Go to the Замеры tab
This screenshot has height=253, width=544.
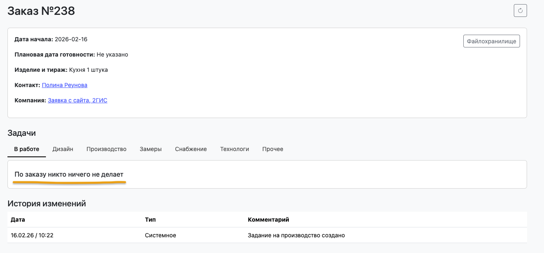(151, 149)
